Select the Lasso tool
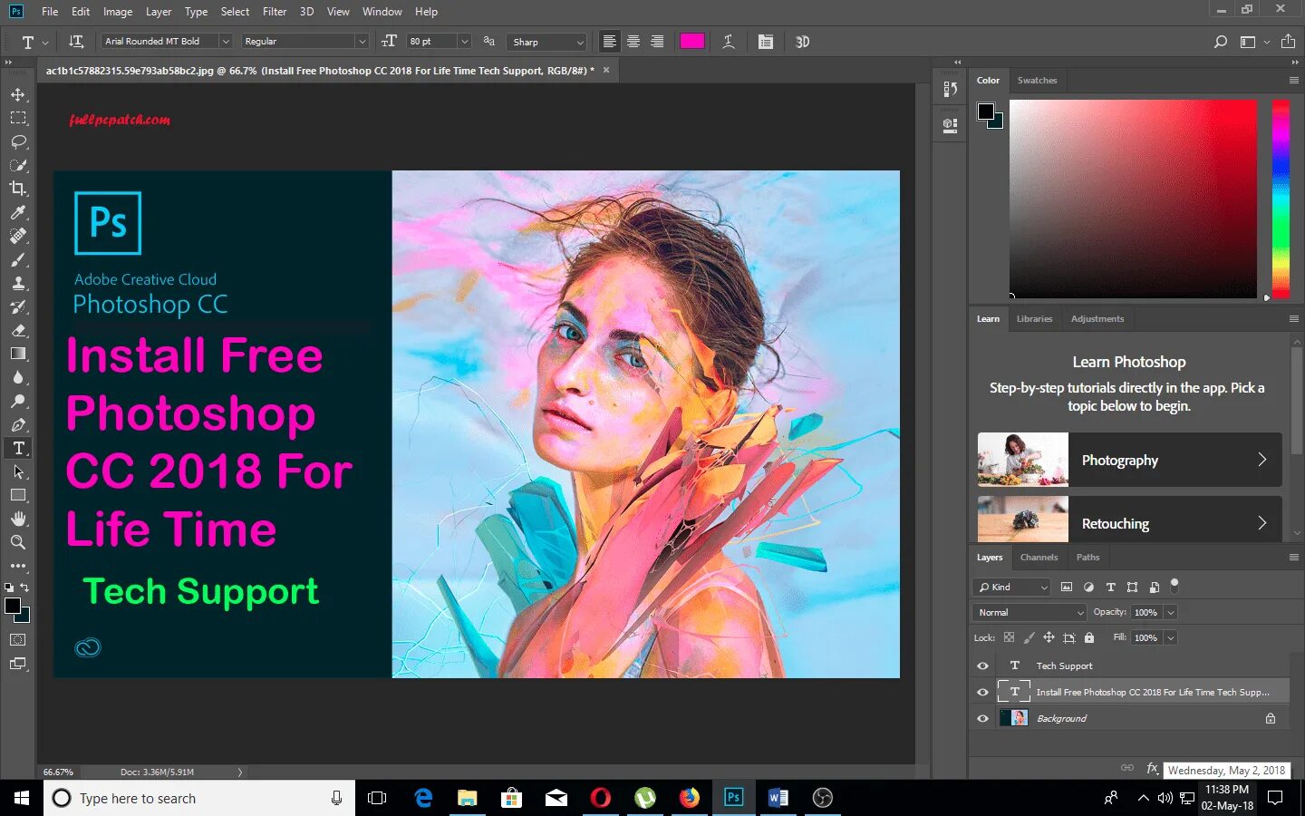 [18, 141]
